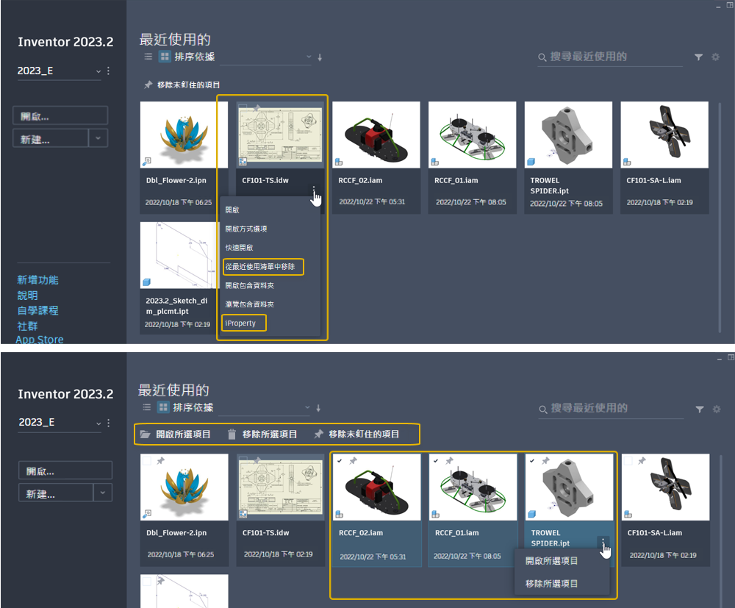The width and height of the screenshot is (735, 608).
Task: Open 2023.2_Sketch_dim_plcmt.ipt thumbnail
Action: click(179, 255)
